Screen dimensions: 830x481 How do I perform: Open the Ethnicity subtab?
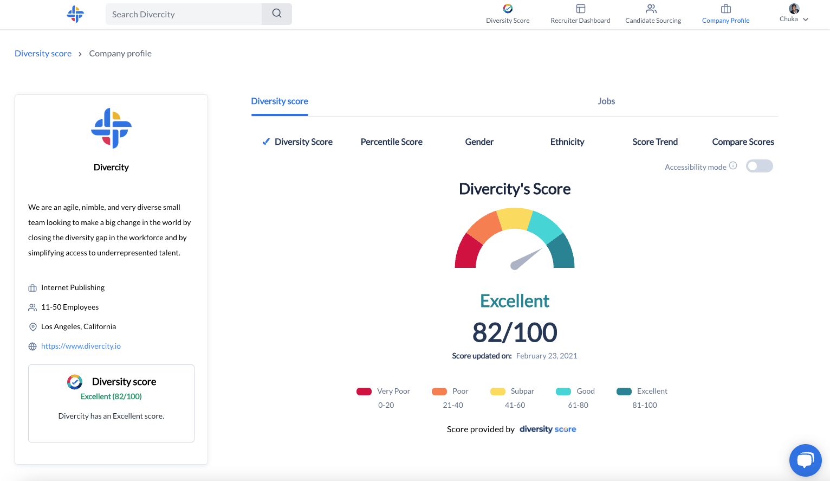pyautogui.click(x=567, y=142)
